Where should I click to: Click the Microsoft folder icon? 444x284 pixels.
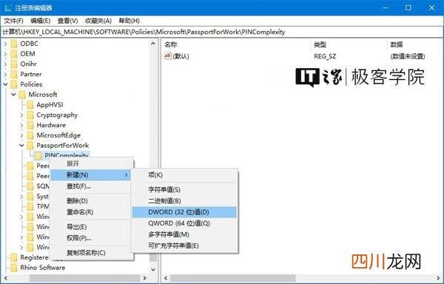pyautogui.click(x=22, y=95)
